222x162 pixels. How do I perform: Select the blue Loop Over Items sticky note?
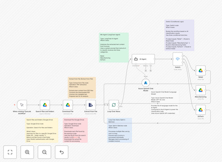tap(119, 130)
